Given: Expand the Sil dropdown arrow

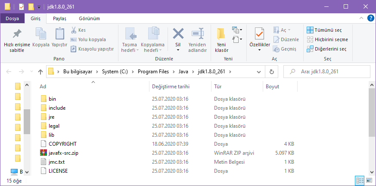Looking at the screenshot, I should click(x=178, y=50).
